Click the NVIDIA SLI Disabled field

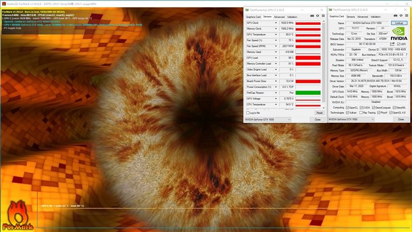pyautogui.click(x=376, y=102)
